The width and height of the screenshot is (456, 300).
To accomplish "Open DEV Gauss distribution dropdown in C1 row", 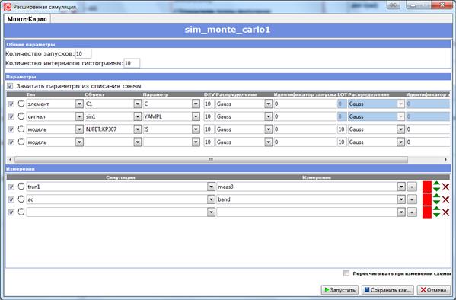I will 268,104.
